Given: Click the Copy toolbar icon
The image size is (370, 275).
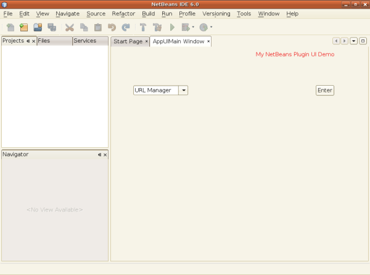Looking at the screenshot, I should (x=84, y=27).
